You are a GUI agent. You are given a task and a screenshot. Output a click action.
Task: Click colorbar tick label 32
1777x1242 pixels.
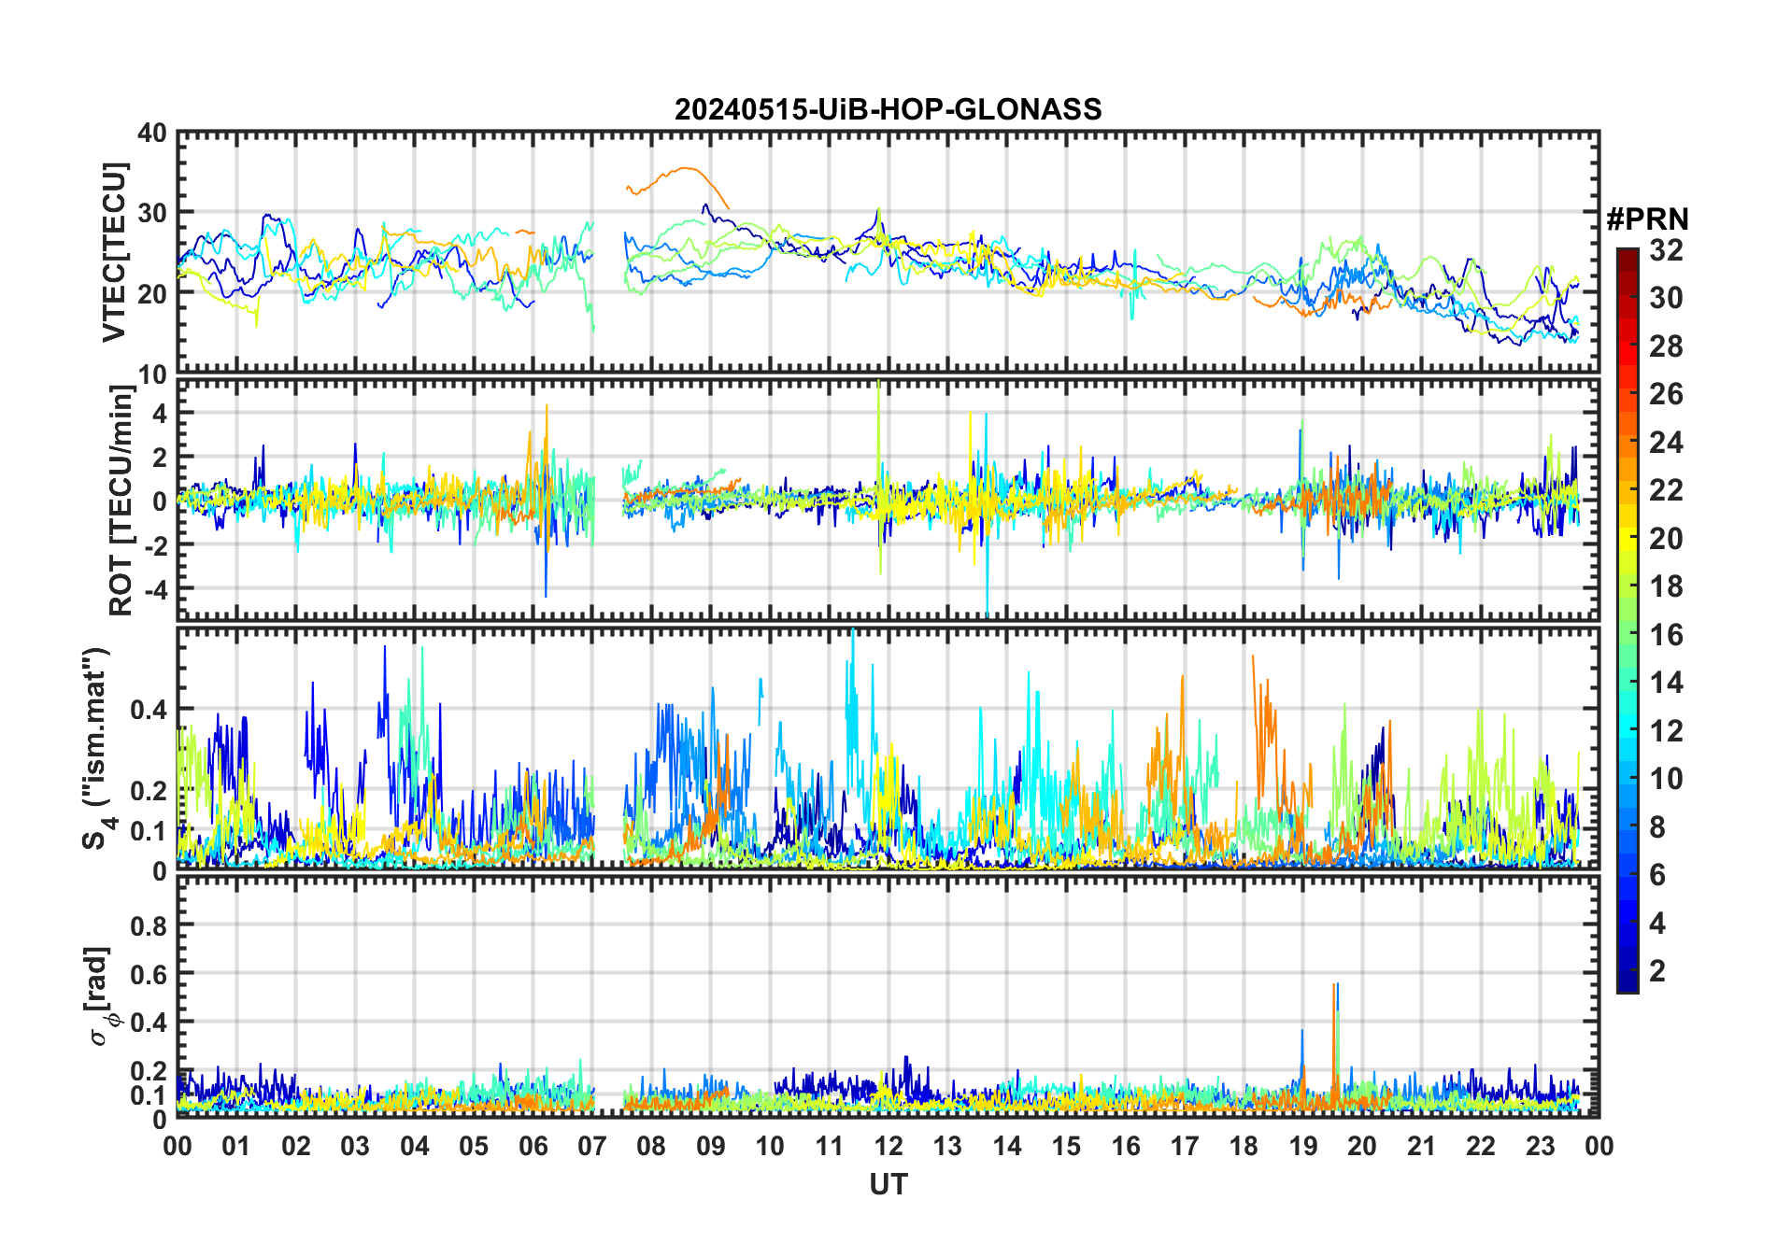point(1666,249)
